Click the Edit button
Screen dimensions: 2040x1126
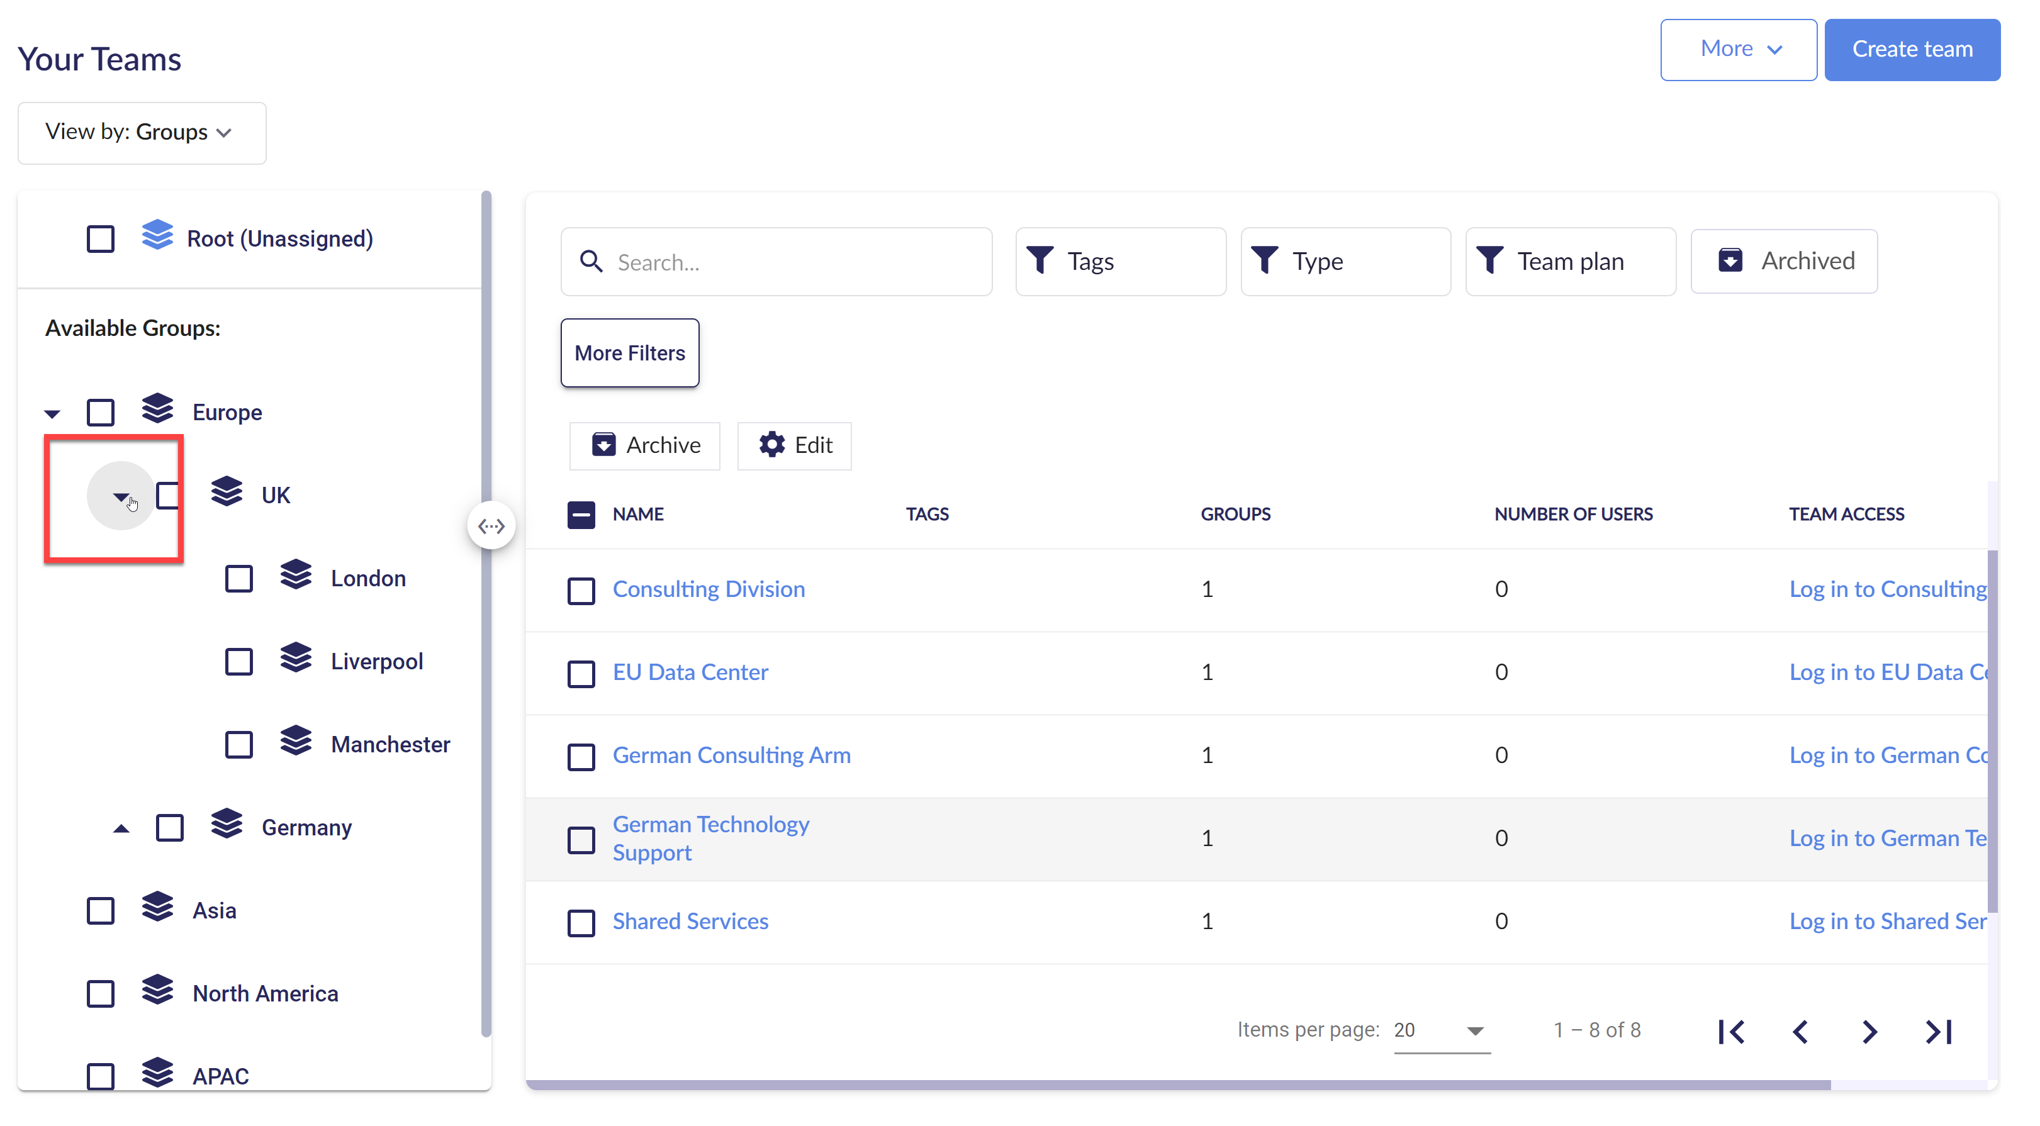coord(794,445)
